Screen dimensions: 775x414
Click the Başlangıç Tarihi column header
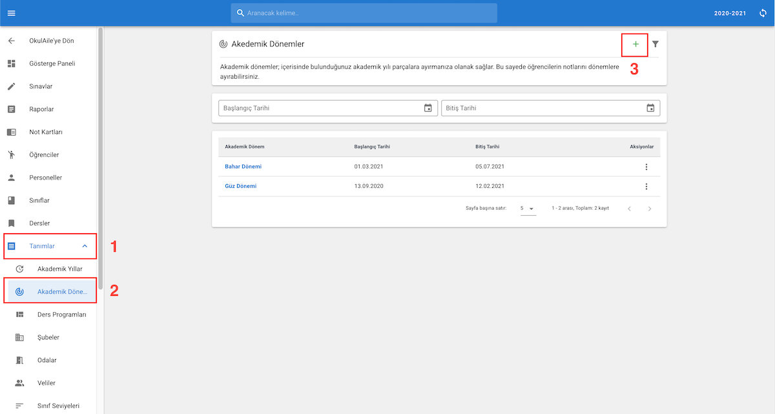[372, 147]
